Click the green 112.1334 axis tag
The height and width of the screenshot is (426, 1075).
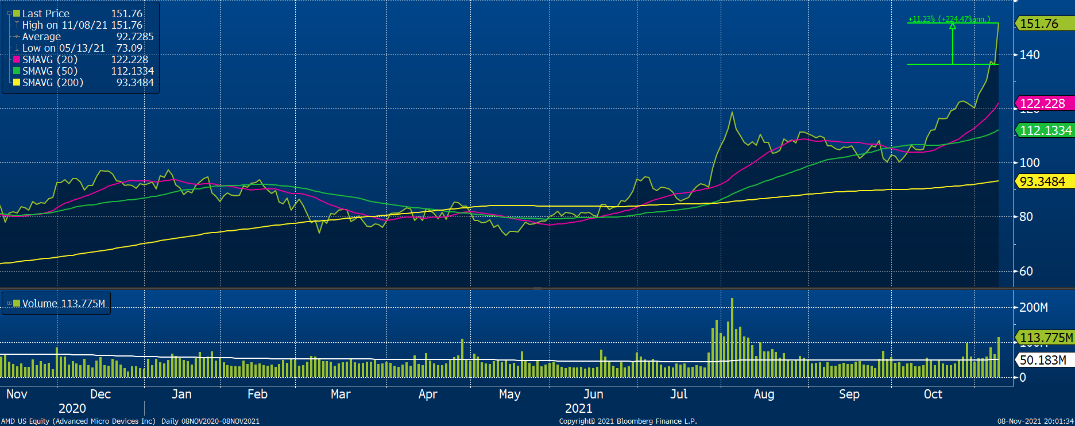click(1045, 130)
